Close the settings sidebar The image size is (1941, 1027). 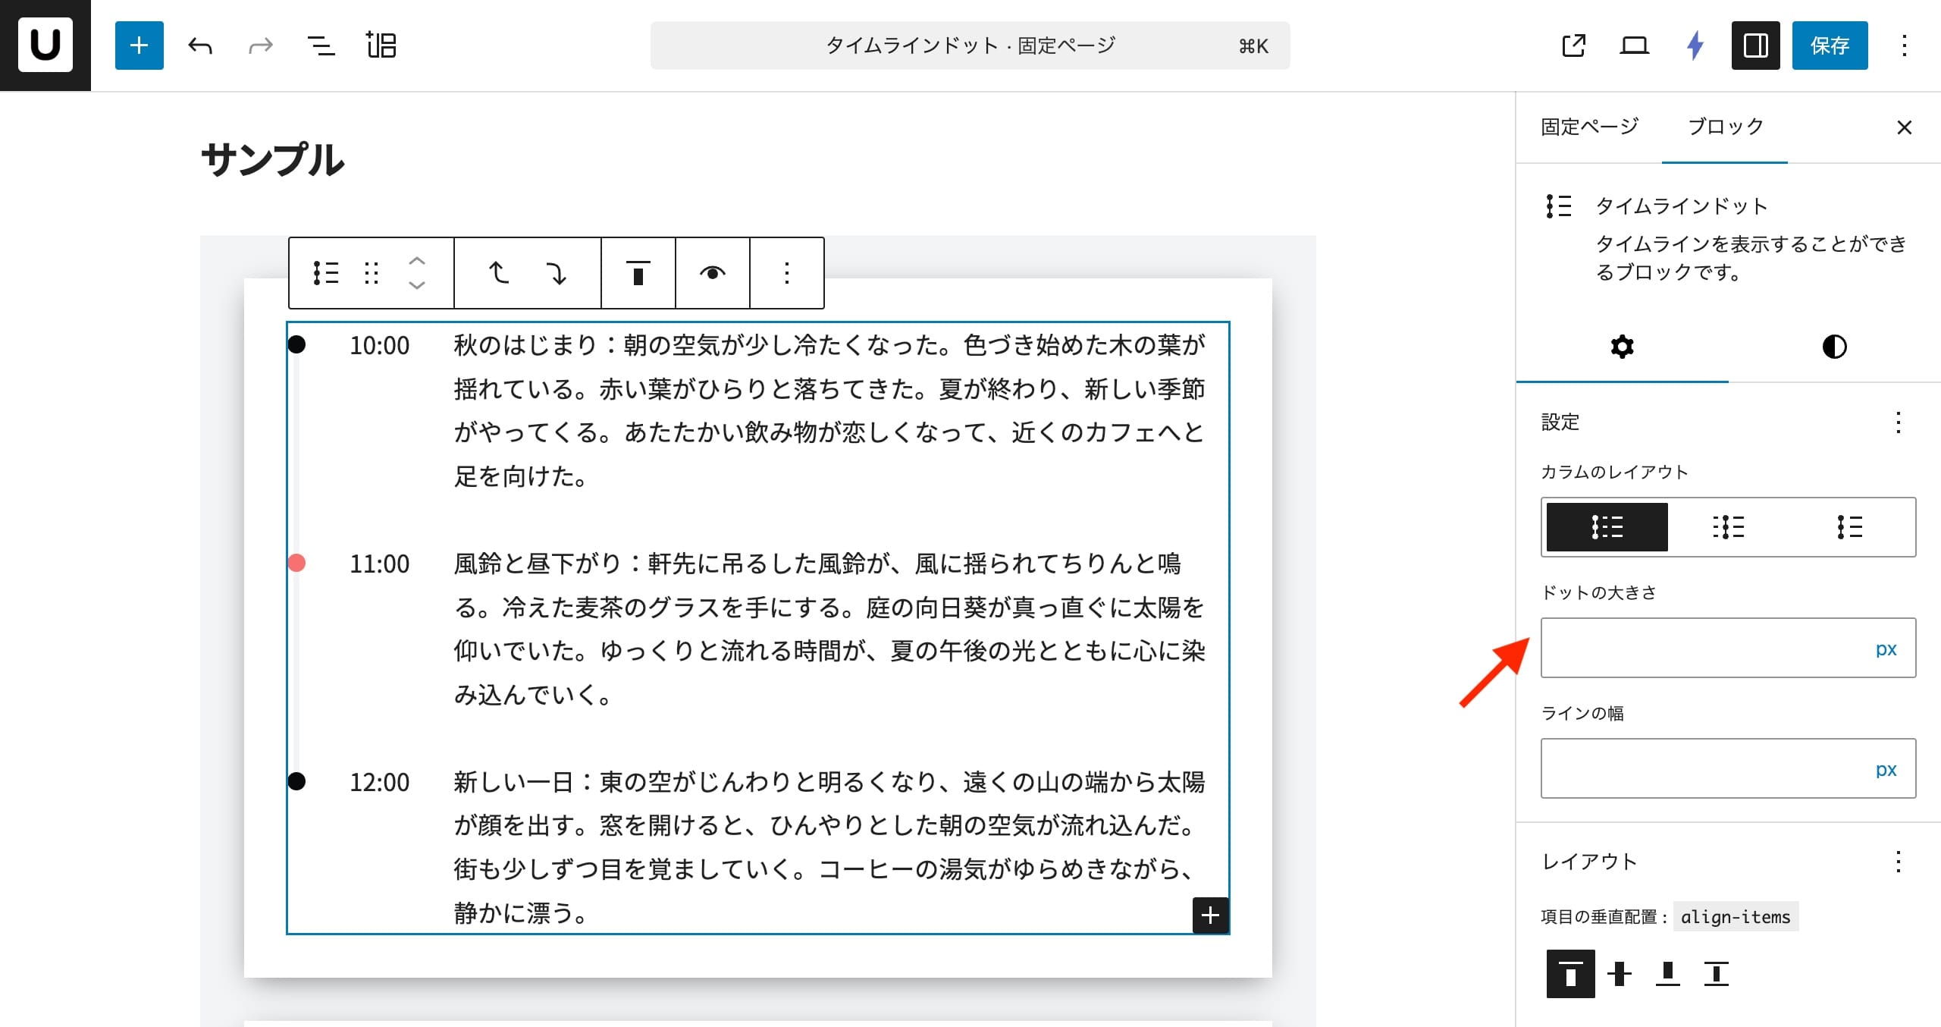coord(1904,127)
